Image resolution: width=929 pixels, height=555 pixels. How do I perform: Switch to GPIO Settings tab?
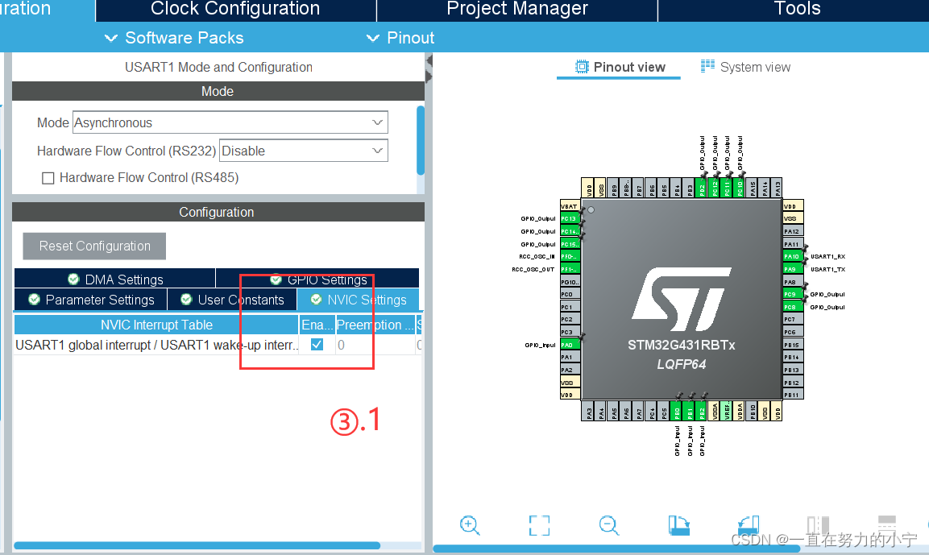[x=317, y=279]
